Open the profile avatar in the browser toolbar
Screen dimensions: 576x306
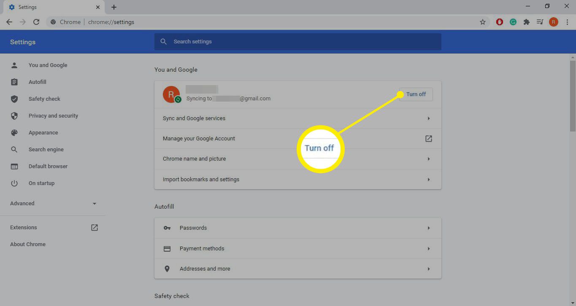point(554,22)
